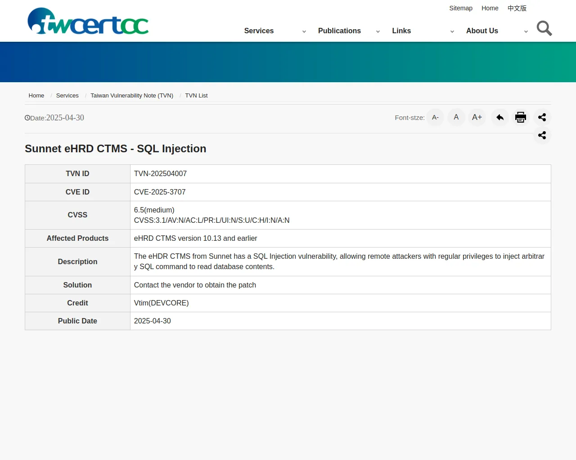
Task: Open the search magnifier icon
Action: [x=544, y=28]
